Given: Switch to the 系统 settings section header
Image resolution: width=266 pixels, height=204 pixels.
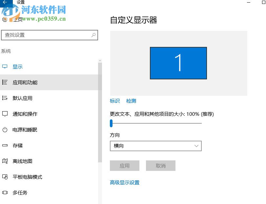Looking at the screenshot, I should (x=6, y=51).
